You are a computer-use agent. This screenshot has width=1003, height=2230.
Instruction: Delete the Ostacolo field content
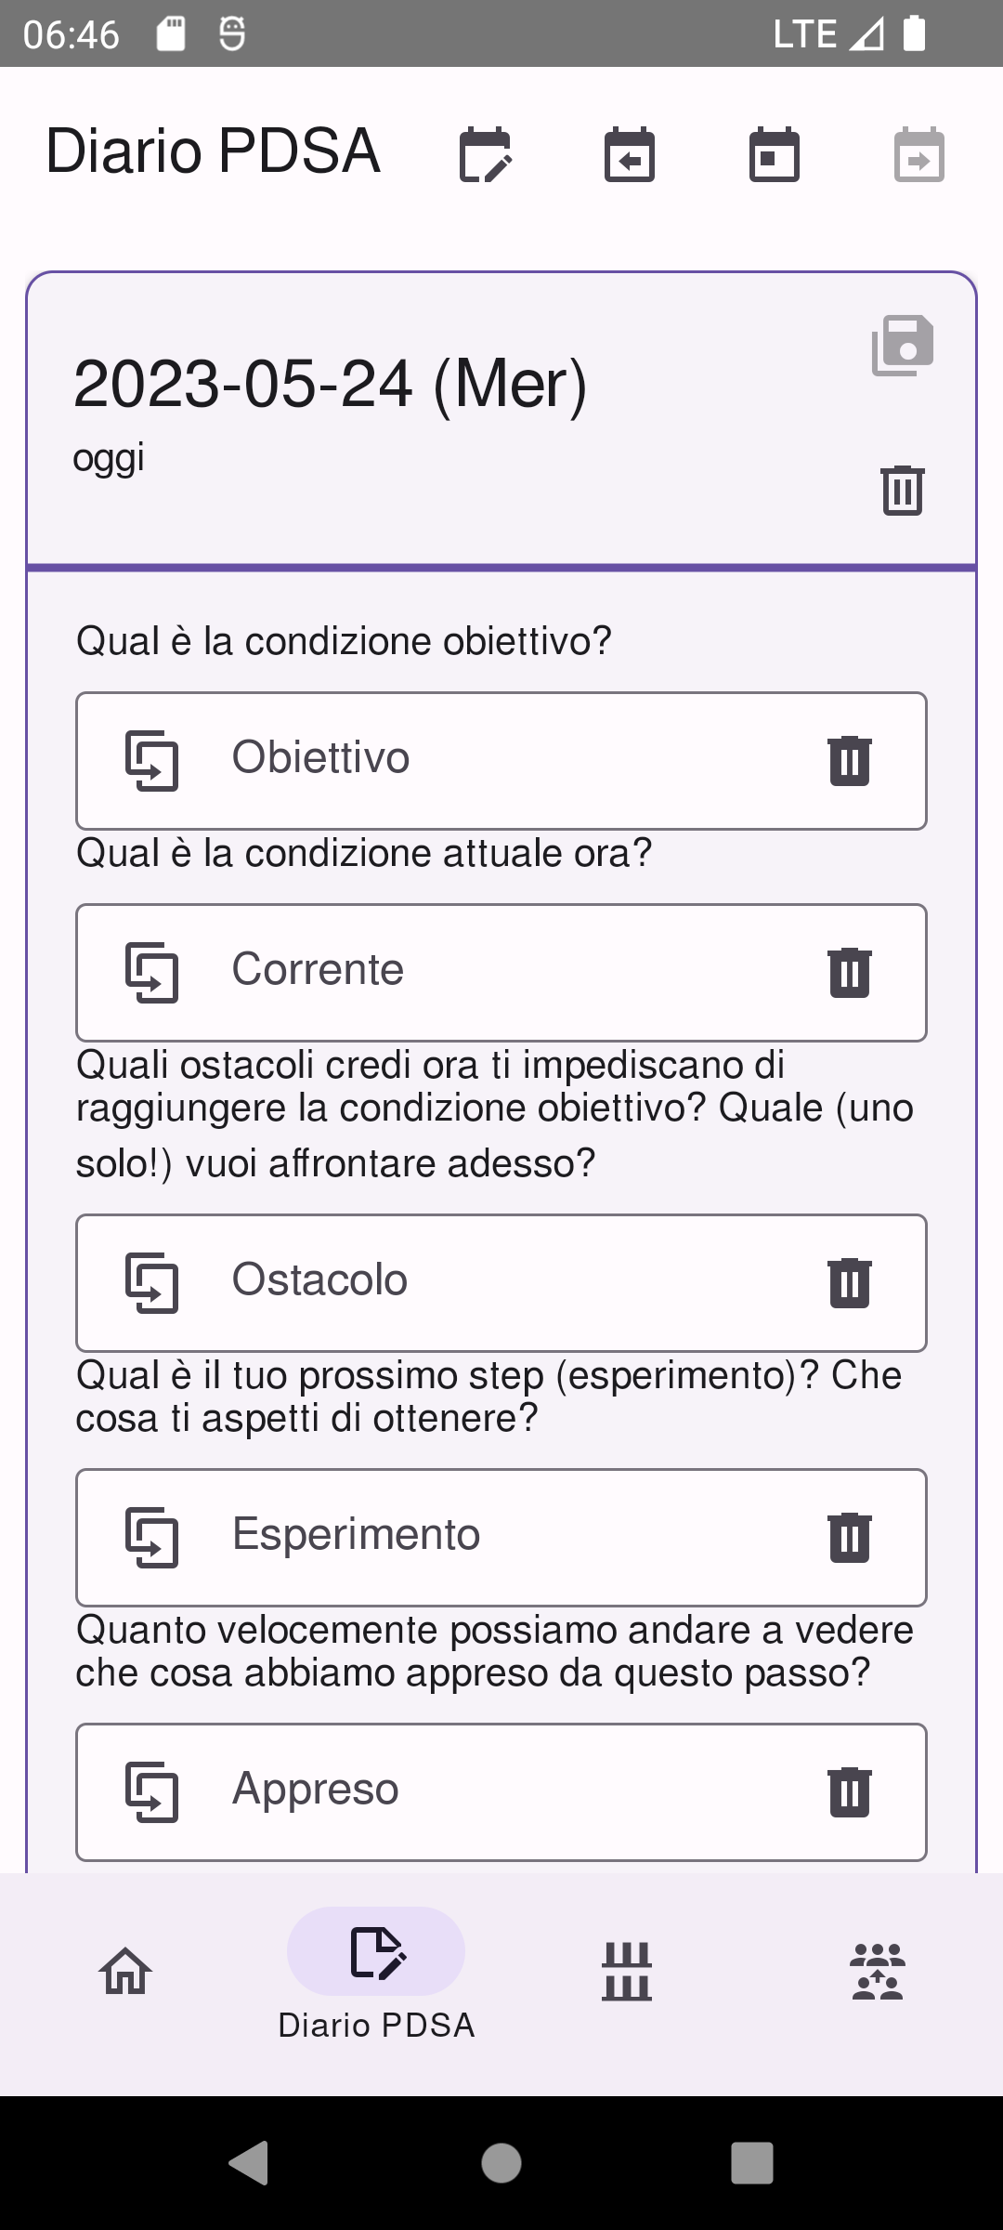pos(849,1283)
